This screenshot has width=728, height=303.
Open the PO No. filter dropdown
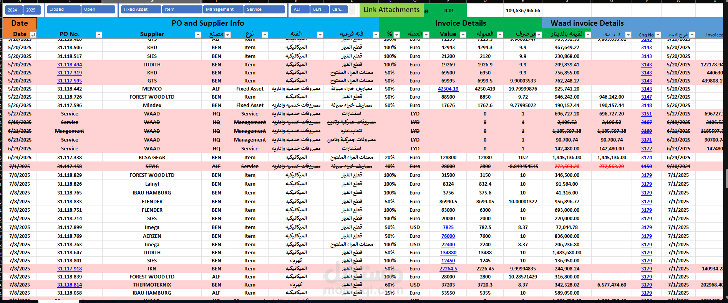99,35
